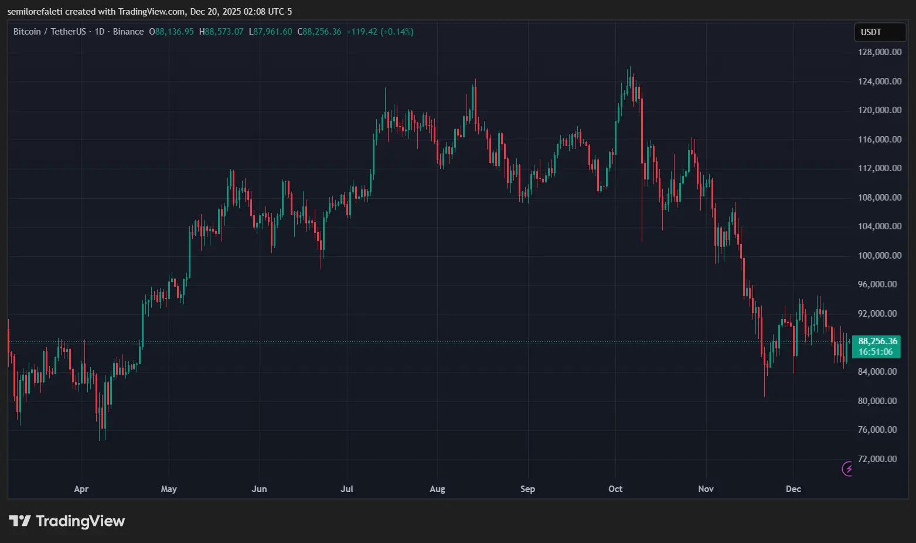
Task: Open symbol search via Bitcoin / TetherUS
Action: click(50, 31)
